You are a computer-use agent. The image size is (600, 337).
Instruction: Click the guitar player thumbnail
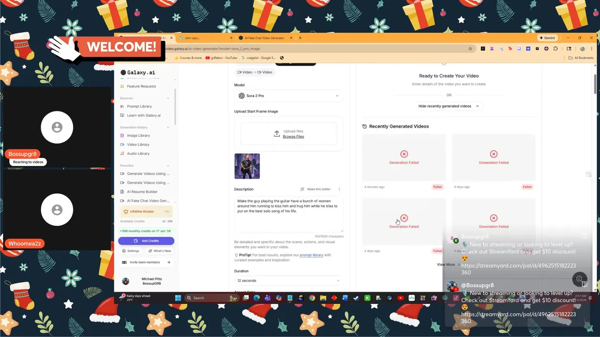tap(247, 166)
